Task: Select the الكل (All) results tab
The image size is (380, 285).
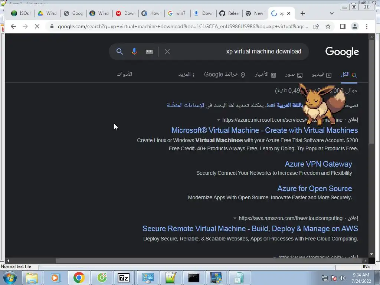Action: 349,75
